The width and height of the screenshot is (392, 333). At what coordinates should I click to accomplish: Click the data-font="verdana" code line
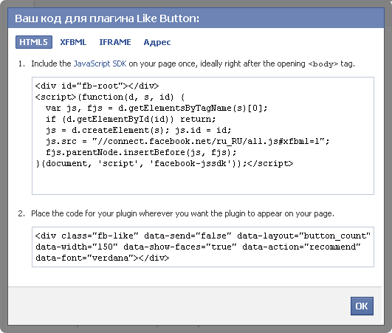(103, 258)
